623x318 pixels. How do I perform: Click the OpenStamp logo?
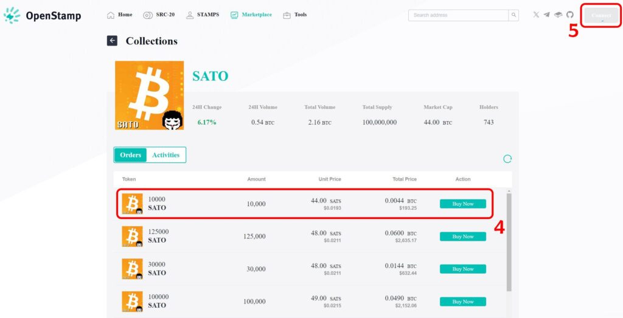pyautogui.click(x=42, y=15)
